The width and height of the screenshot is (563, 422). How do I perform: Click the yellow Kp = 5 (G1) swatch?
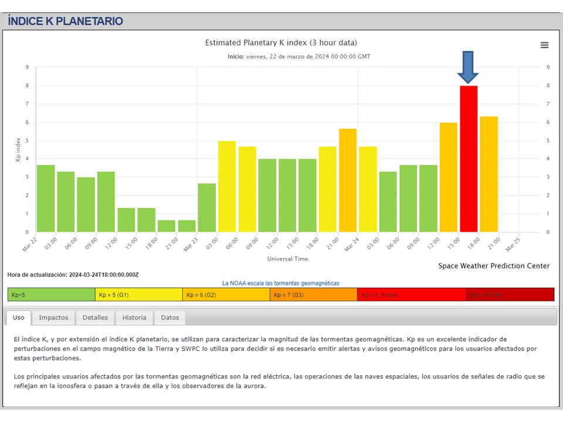coord(139,295)
